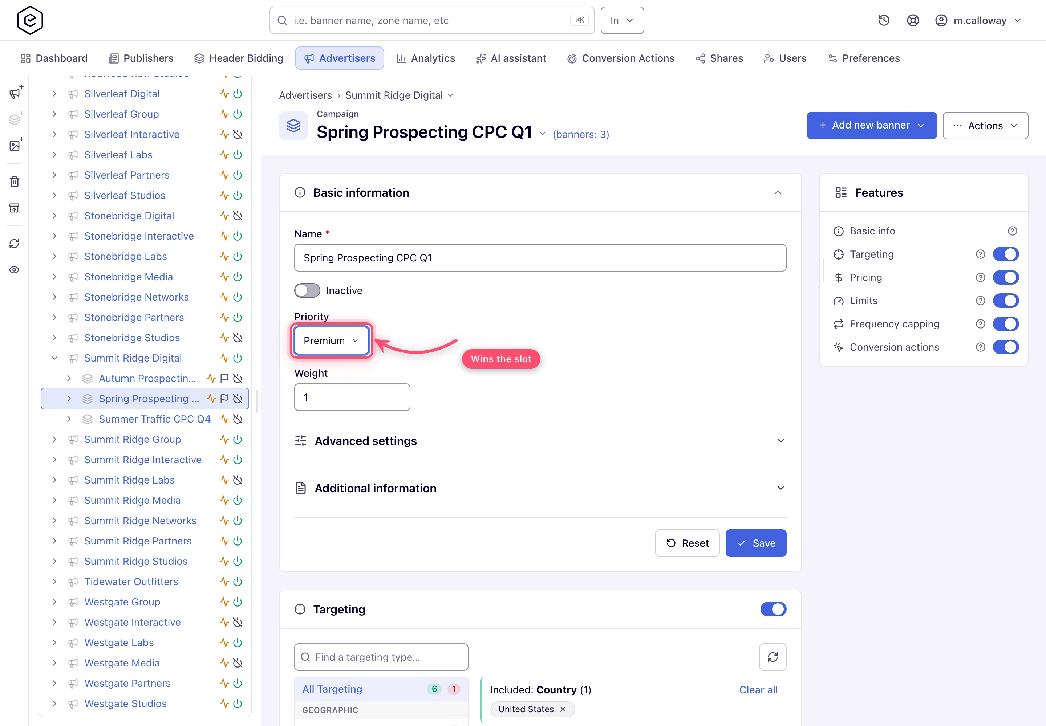The height and width of the screenshot is (726, 1046).
Task: Collapse Summit Ridge Digital tree node
Action: tap(54, 358)
